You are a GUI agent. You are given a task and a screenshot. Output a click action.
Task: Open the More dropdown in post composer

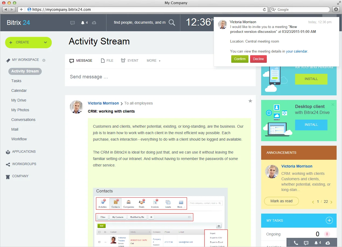pyautogui.click(x=153, y=61)
